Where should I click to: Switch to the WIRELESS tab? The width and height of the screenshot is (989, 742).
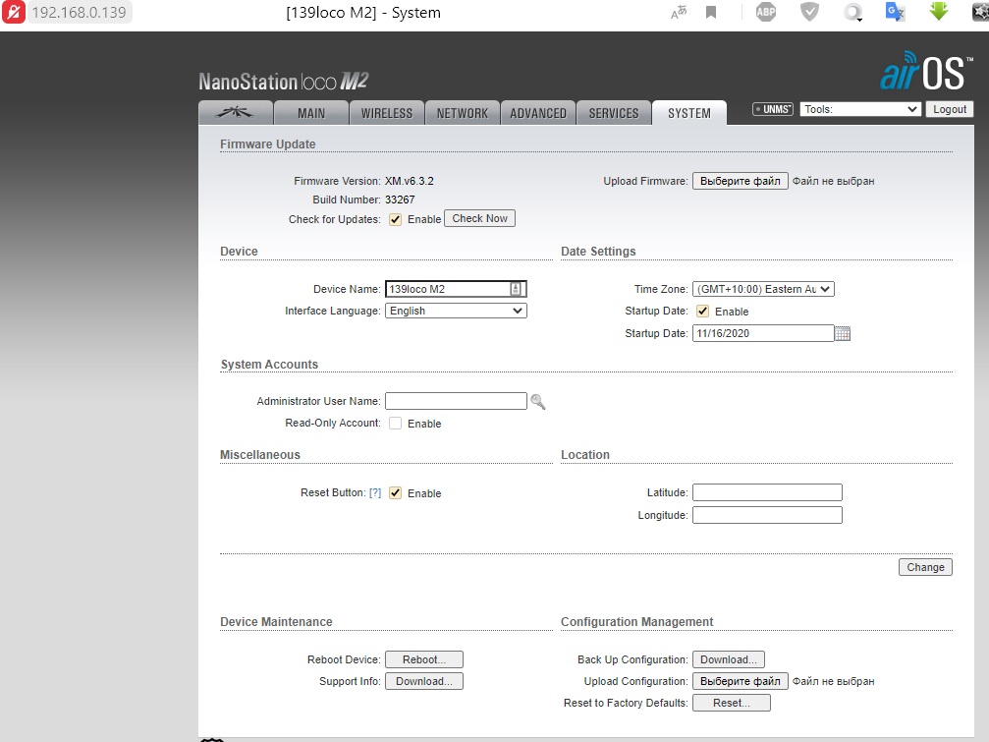click(387, 113)
